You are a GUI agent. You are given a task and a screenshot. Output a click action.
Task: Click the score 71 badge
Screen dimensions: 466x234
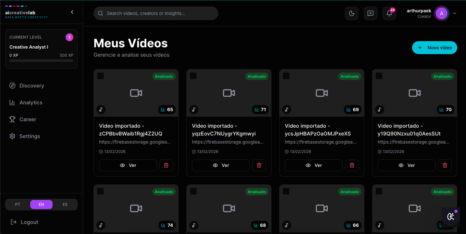(260, 110)
